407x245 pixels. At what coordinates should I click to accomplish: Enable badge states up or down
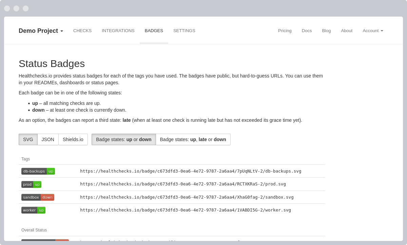(x=123, y=139)
